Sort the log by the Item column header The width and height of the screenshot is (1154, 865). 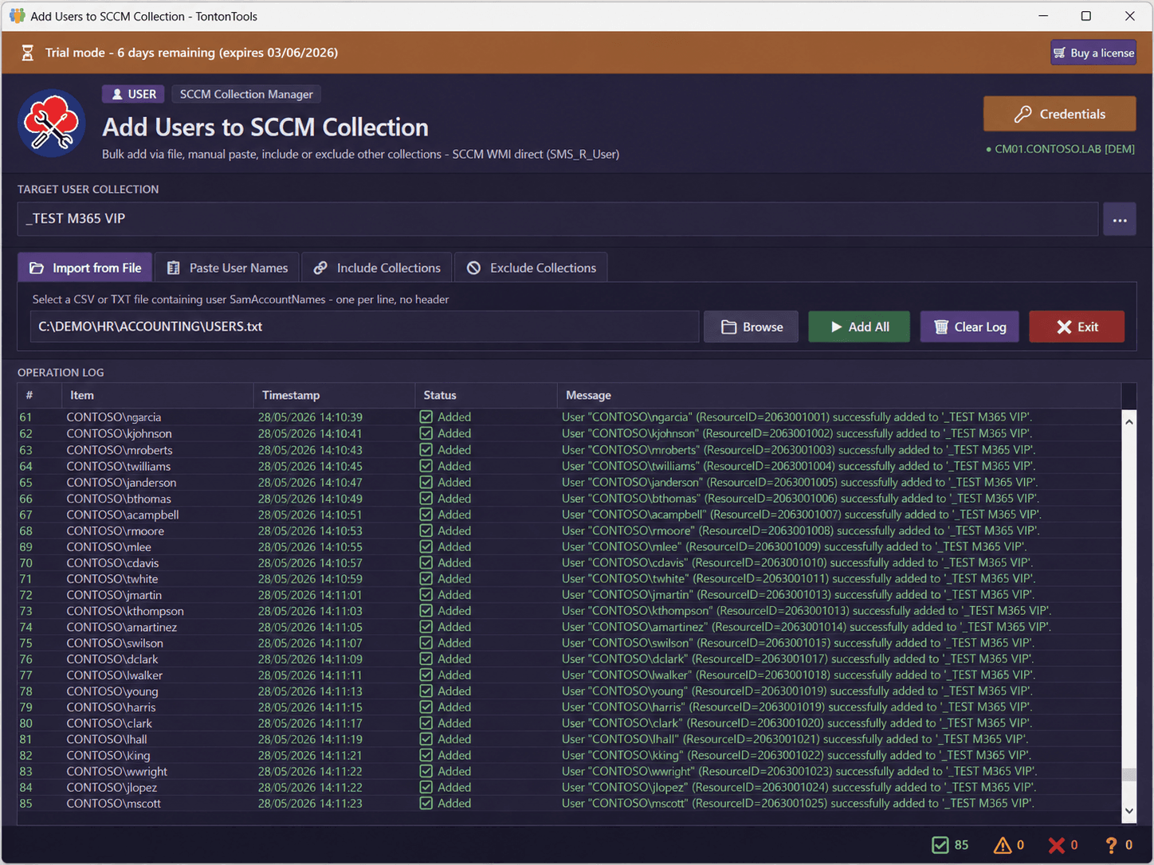point(157,395)
